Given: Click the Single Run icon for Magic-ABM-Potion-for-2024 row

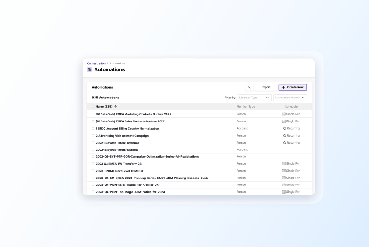Looking at the screenshot, I should (284, 192).
